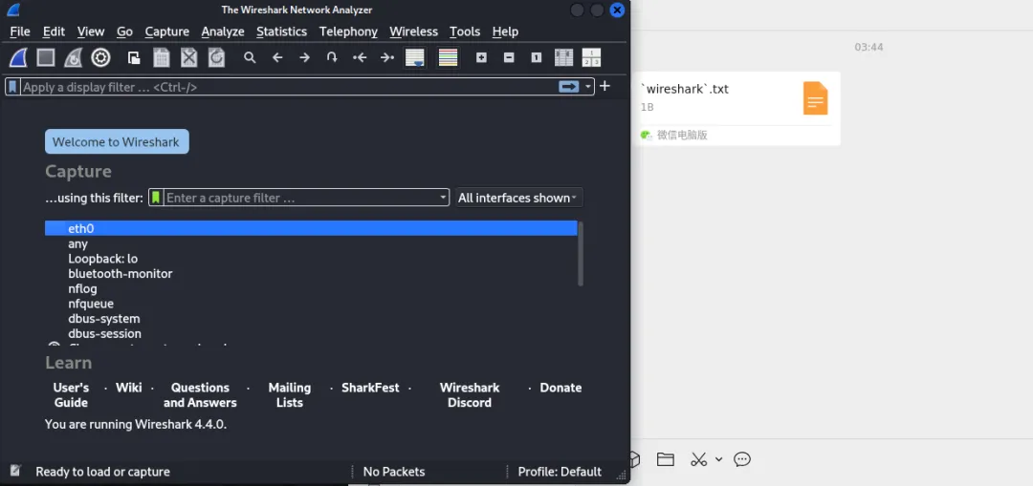
Task: Click the find packet magnifier icon
Action: [250, 58]
